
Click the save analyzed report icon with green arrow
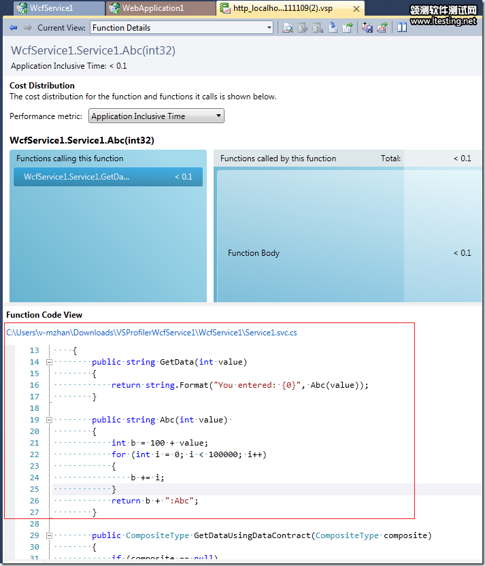[x=348, y=28]
